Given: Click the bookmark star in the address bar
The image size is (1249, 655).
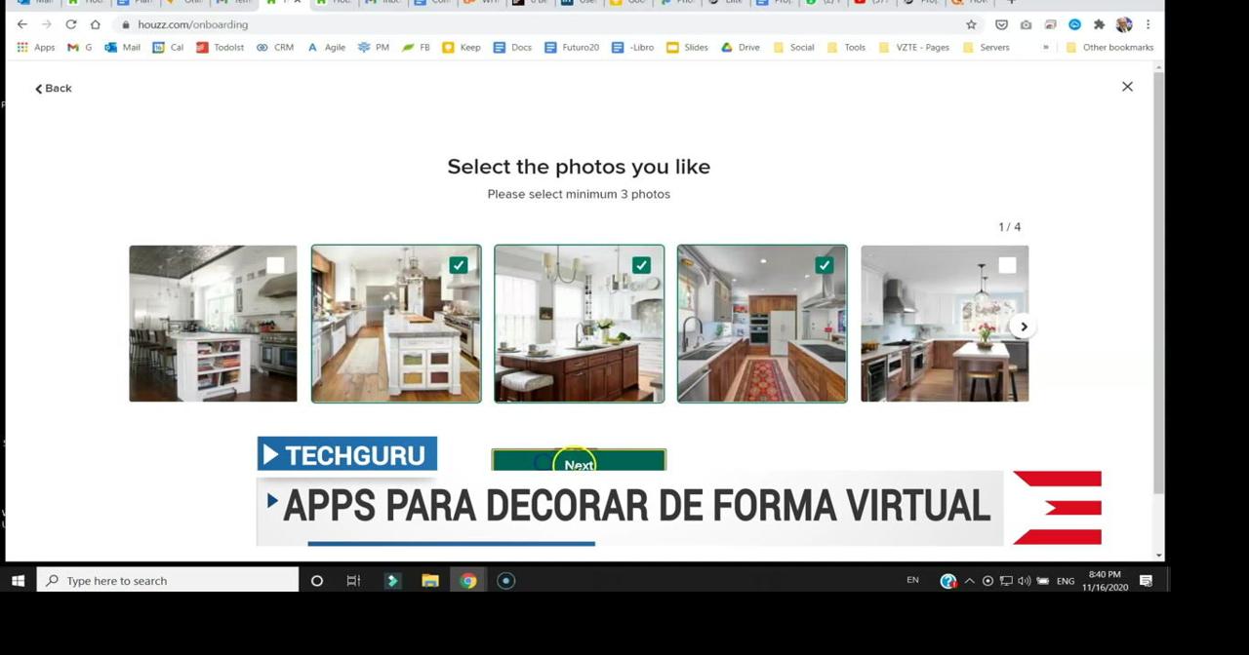Looking at the screenshot, I should pyautogui.click(x=970, y=24).
